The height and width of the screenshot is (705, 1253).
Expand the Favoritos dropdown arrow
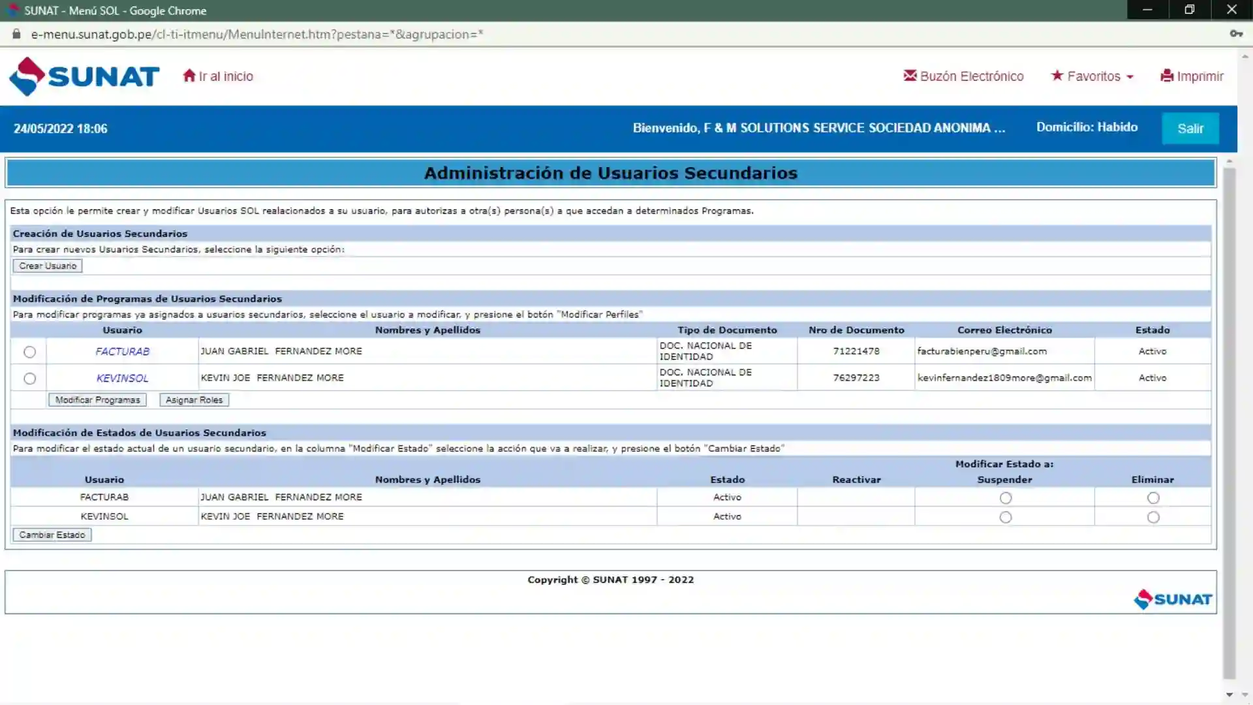1130,77
